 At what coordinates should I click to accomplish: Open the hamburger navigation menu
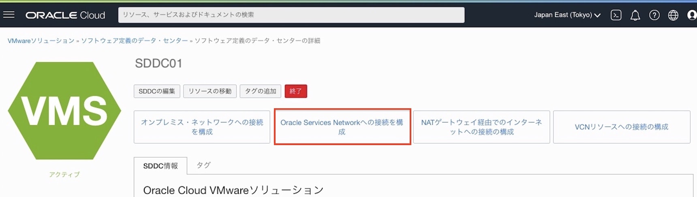pyautogui.click(x=9, y=15)
